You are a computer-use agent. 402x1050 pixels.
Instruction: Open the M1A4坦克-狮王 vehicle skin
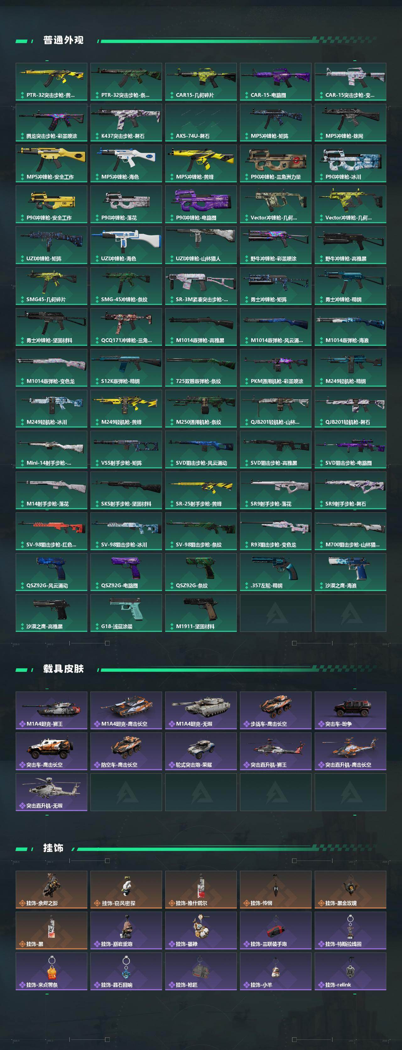point(51,710)
